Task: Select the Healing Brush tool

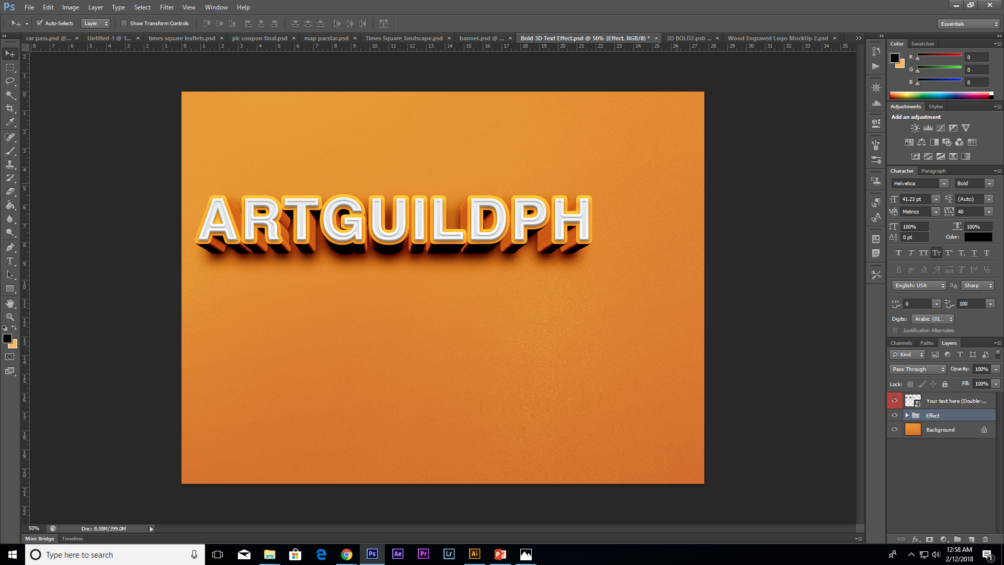Action: click(x=10, y=137)
